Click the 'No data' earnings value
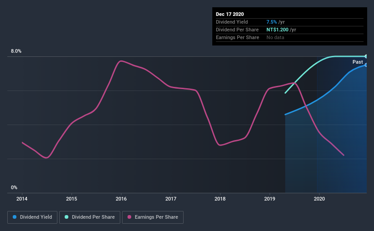Screen dimensions: 374x231 (275, 37)
